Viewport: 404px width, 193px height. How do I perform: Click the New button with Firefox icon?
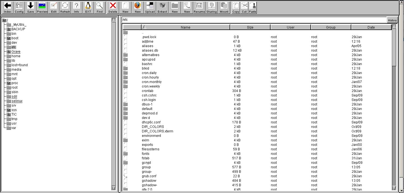(138, 8)
